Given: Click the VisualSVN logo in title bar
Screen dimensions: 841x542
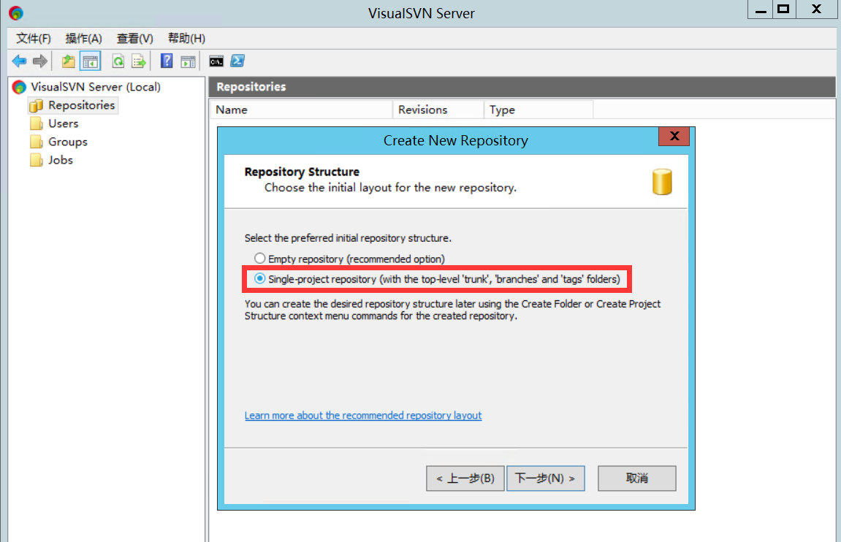Looking at the screenshot, I should (16, 12).
